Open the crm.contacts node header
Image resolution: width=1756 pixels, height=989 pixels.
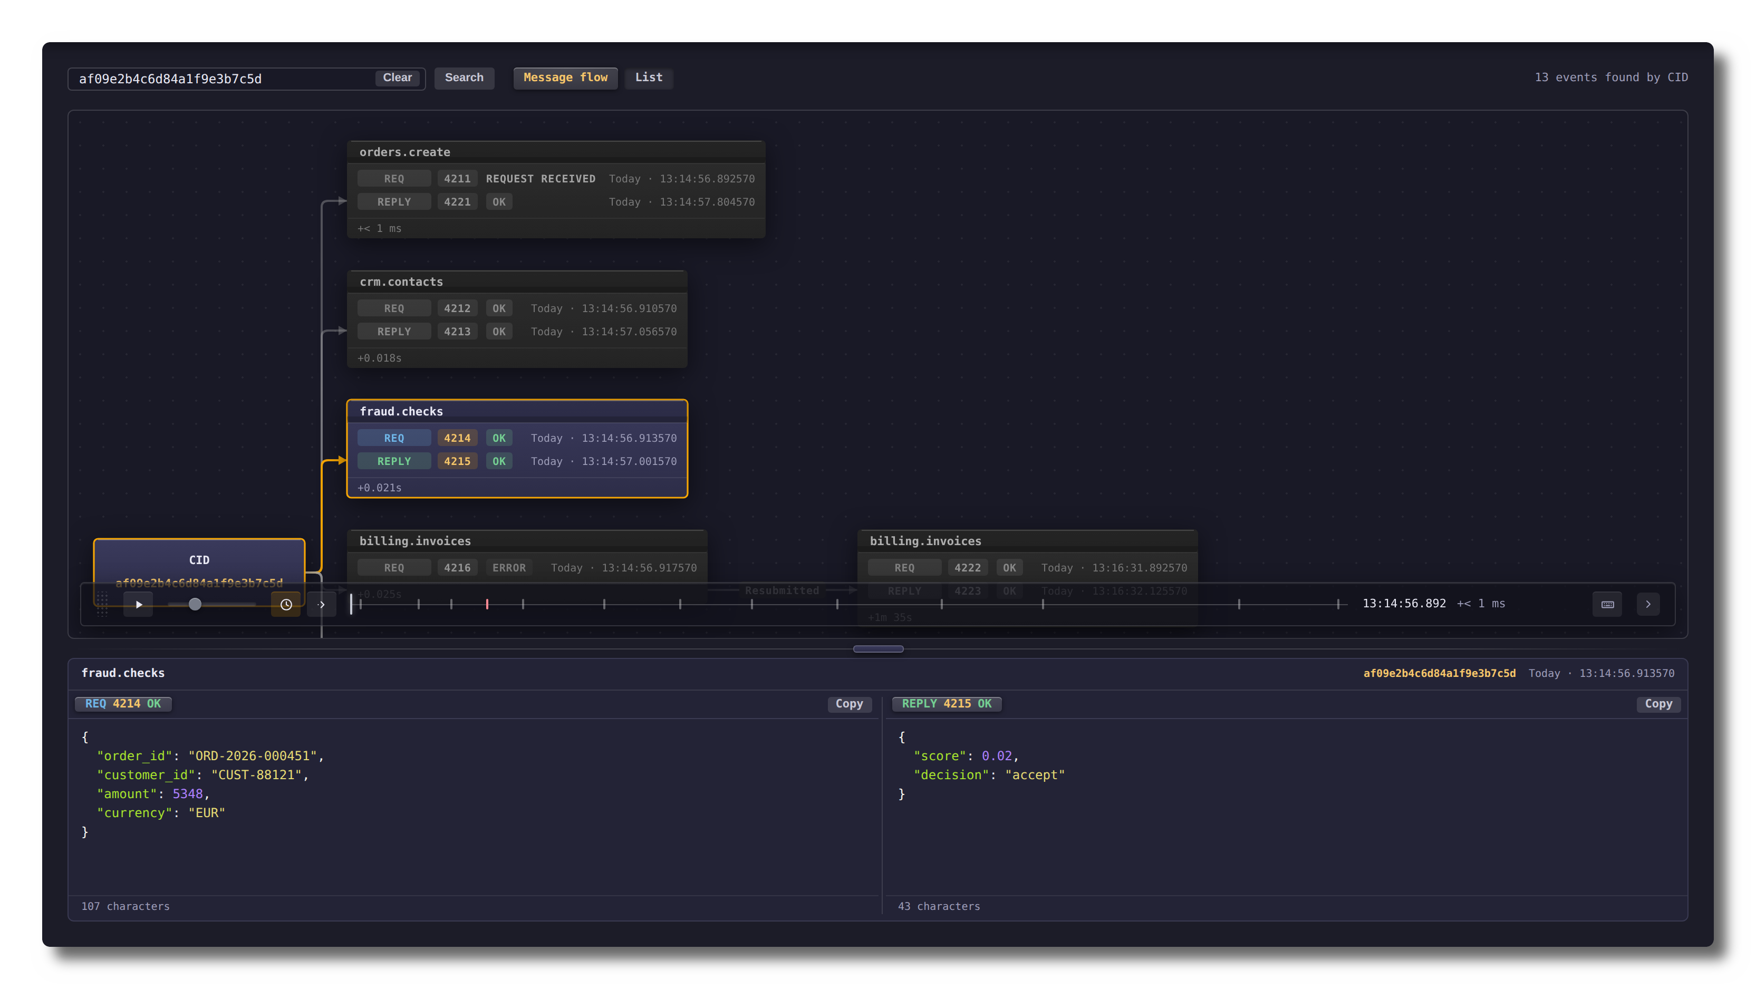click(517, 282)
